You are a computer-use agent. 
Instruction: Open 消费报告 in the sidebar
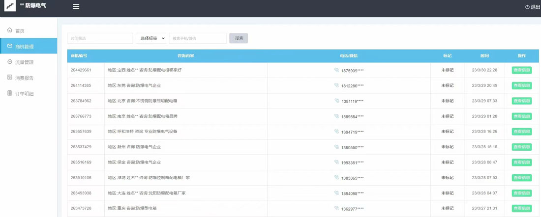(x=29, y=78)
